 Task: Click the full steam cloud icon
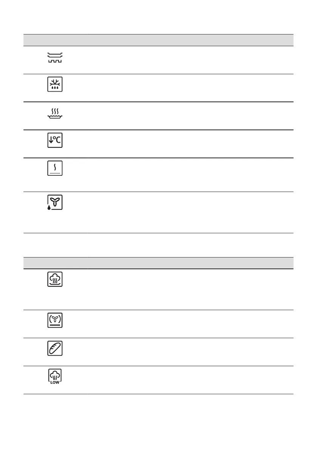click(x=55, y=280)
